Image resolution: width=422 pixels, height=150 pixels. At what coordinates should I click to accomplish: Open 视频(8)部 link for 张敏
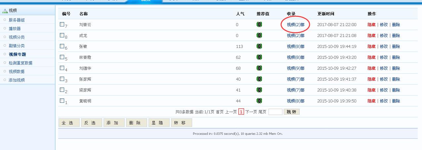click(x=296, y=47)
